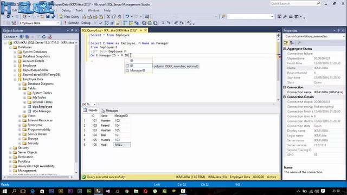
Task: Click the Save file icon
Action: pyautogui.click(x=48, y=17)
